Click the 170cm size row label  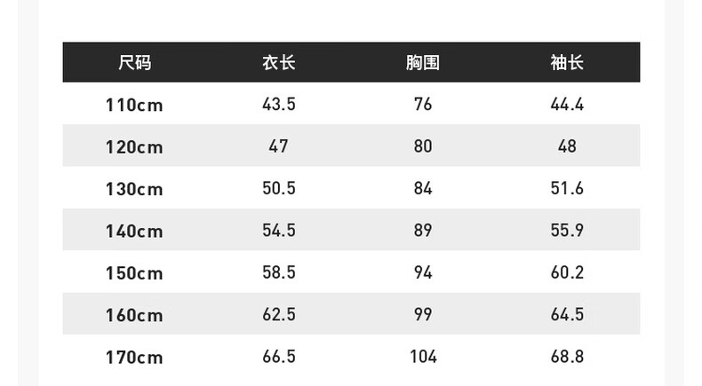(134, 358)
